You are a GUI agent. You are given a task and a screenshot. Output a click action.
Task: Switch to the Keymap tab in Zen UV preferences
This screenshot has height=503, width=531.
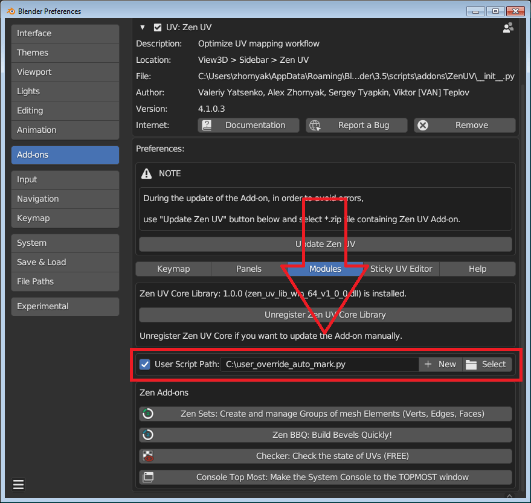(x=173, y=269)
